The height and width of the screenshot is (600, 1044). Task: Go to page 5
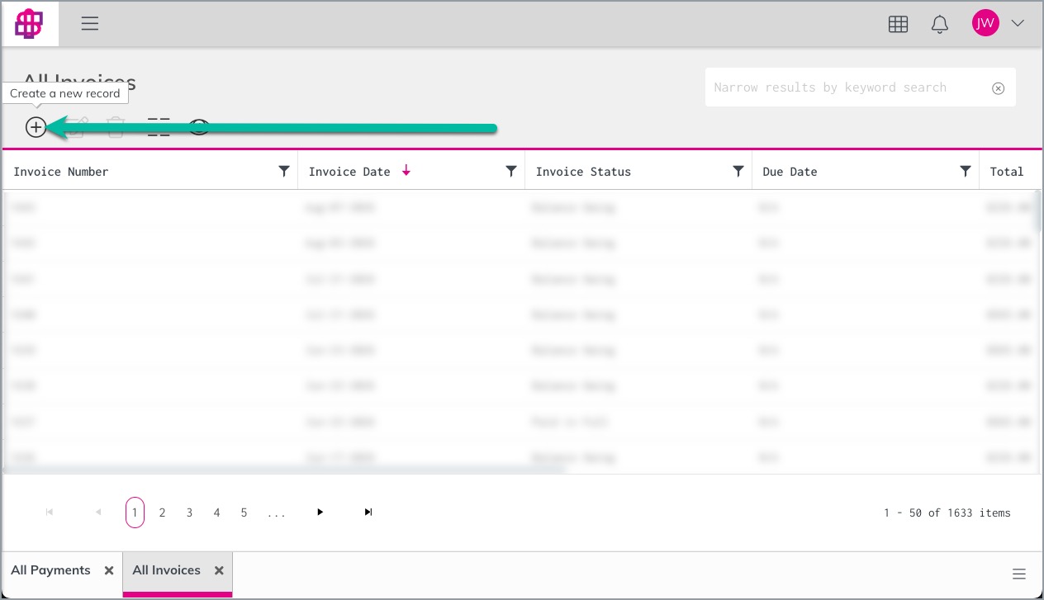244,513
